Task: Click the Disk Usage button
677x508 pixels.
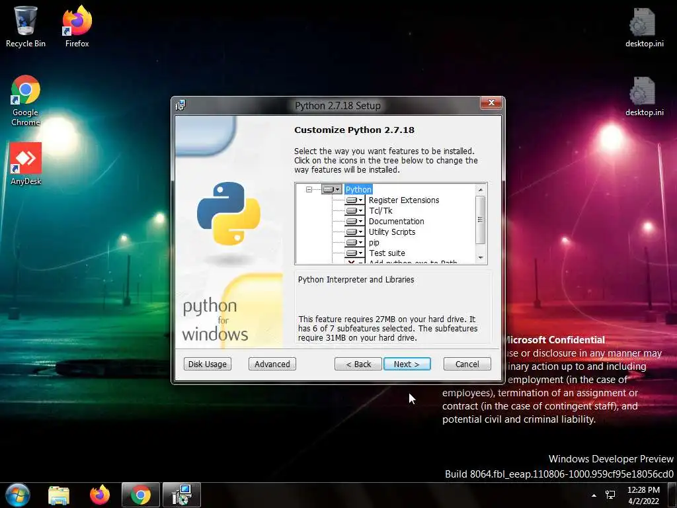Action: (207, 364)
